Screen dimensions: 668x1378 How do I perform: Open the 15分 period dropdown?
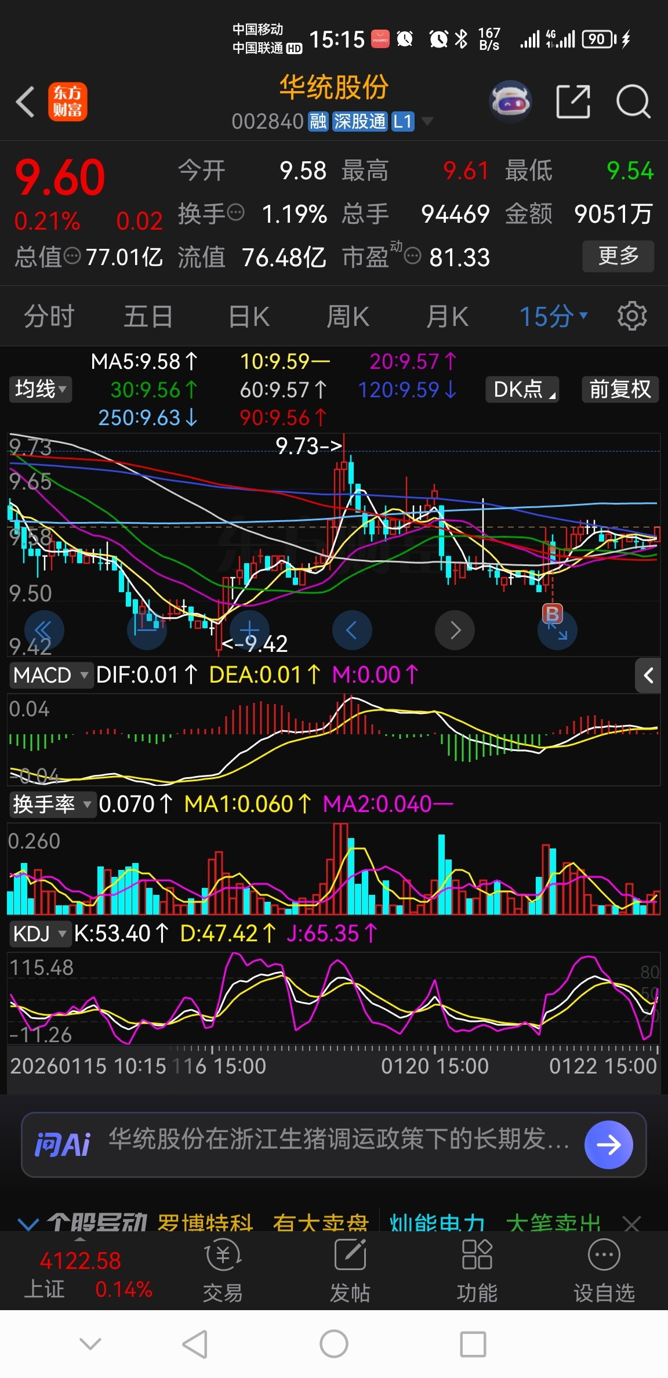click(554, 317)
